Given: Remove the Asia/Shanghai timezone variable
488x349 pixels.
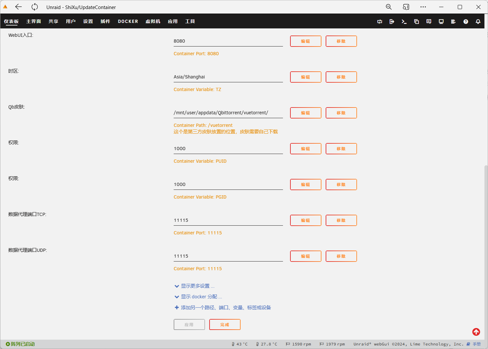Looking at the screenshot, I should tap(341, 77).
